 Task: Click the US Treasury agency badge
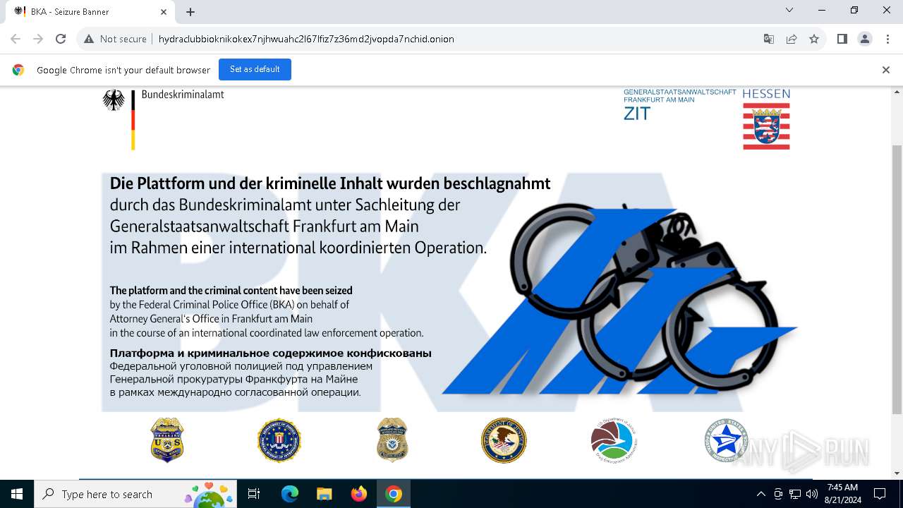167,440
